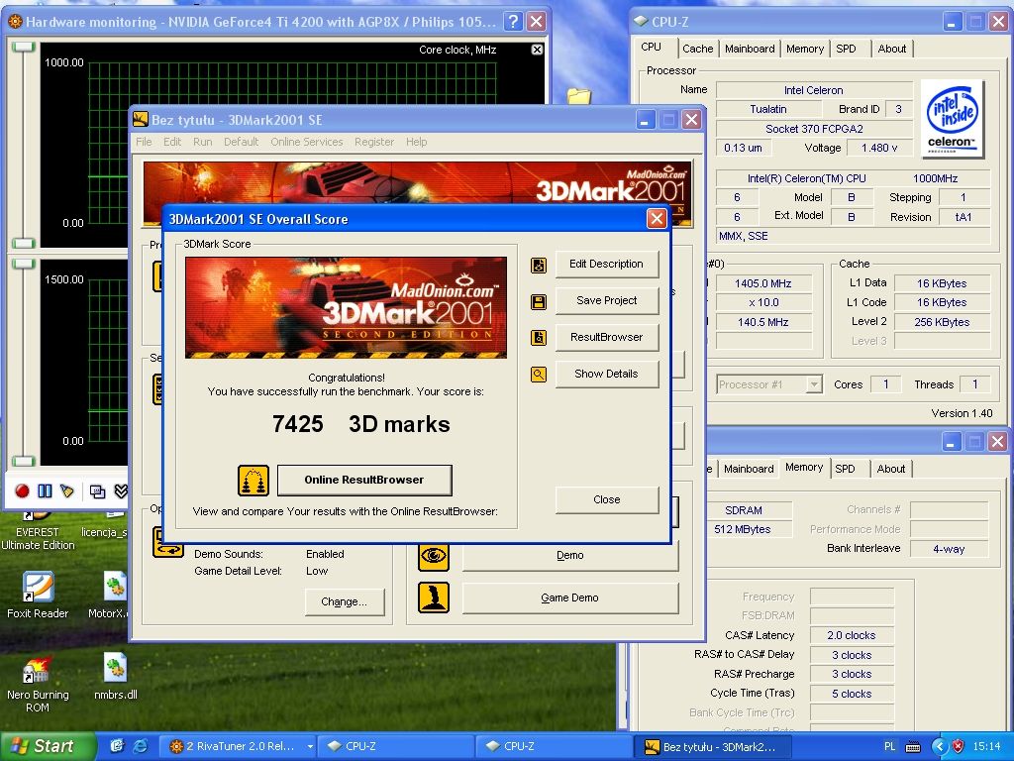Click the slider handle at Core clock graph bottom
The width and height of the screenshot is (1014, 761).
pyautogui.click(x=24, y=244)
